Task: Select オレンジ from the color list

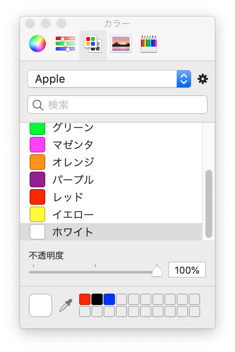Action: pos(111,162)
